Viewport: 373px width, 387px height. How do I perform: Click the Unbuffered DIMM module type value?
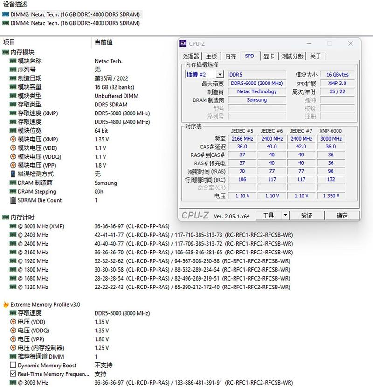(117, 96)
